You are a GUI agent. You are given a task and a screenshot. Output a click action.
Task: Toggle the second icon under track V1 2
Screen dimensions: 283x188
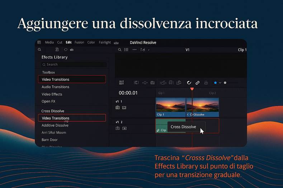(124, 128)
